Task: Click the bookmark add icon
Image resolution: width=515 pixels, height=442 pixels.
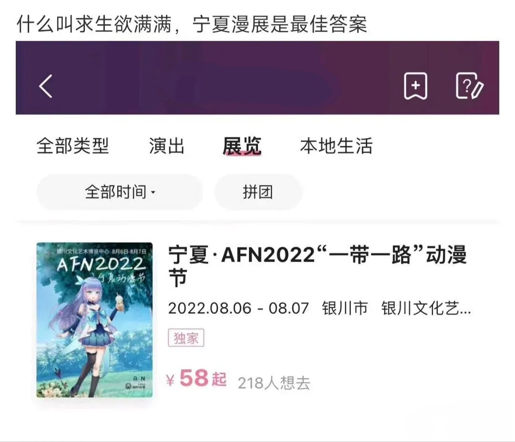Action: point(415,86)
